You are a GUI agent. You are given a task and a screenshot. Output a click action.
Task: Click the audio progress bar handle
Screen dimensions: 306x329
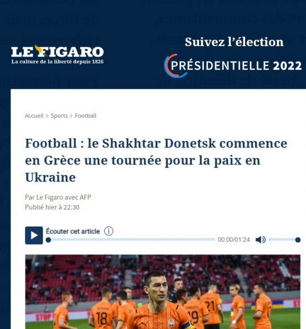point(48,240)
